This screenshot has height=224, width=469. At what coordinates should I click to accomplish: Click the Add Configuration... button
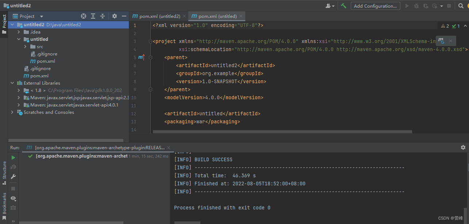[x=375, y=6]
